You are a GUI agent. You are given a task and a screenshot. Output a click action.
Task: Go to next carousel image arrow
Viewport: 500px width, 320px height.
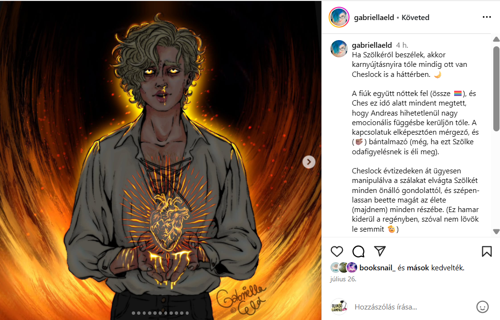pyautogui.click(x=309, y=162)
